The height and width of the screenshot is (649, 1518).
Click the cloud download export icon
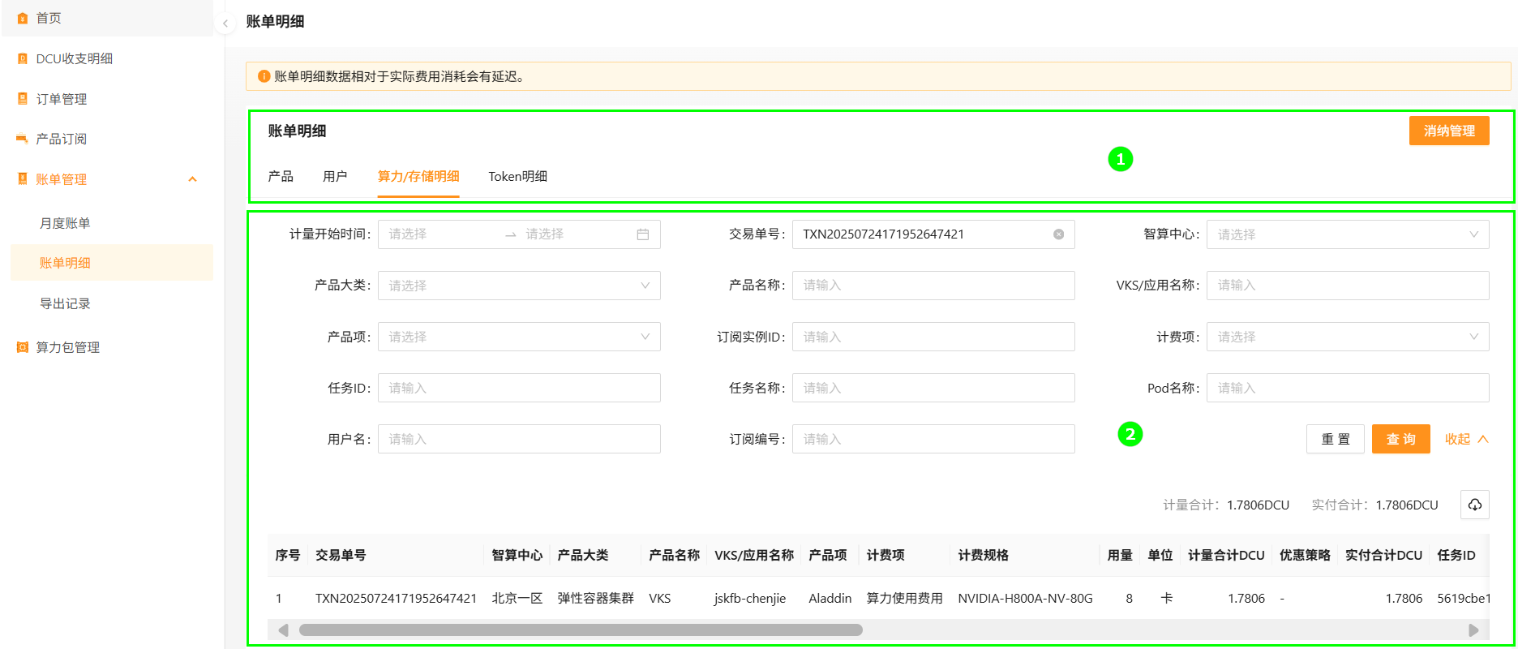(x=1474, y=505)
